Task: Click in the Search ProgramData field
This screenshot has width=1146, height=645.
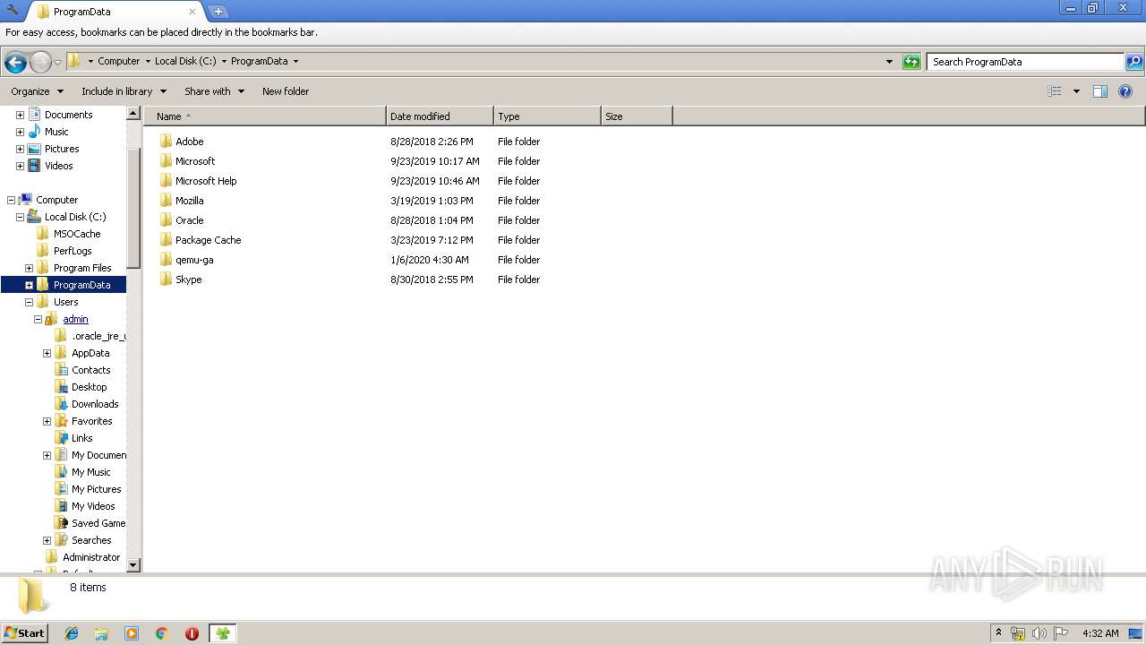Action: coord(1025,62)
